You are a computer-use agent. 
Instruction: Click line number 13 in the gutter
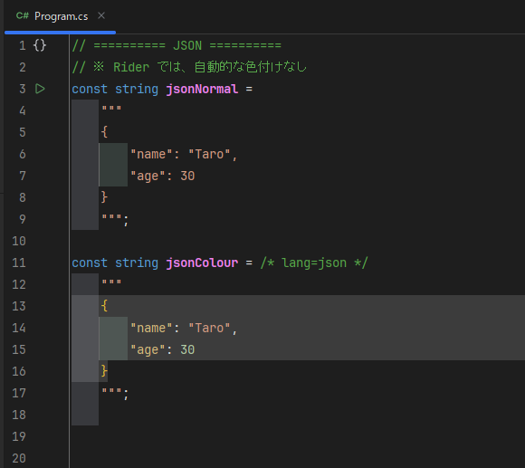[19, 306]
